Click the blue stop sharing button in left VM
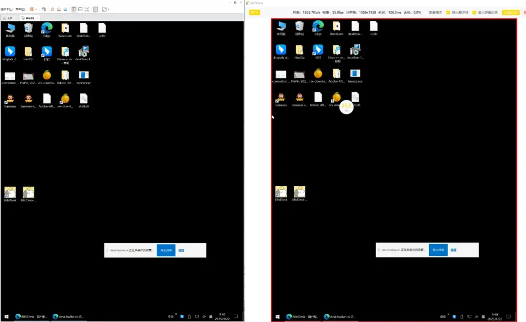Screen dimensions: 526x322 pos(166,250)
